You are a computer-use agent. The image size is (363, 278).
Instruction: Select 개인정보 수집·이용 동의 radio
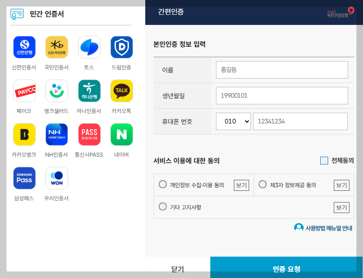point(163,185)
